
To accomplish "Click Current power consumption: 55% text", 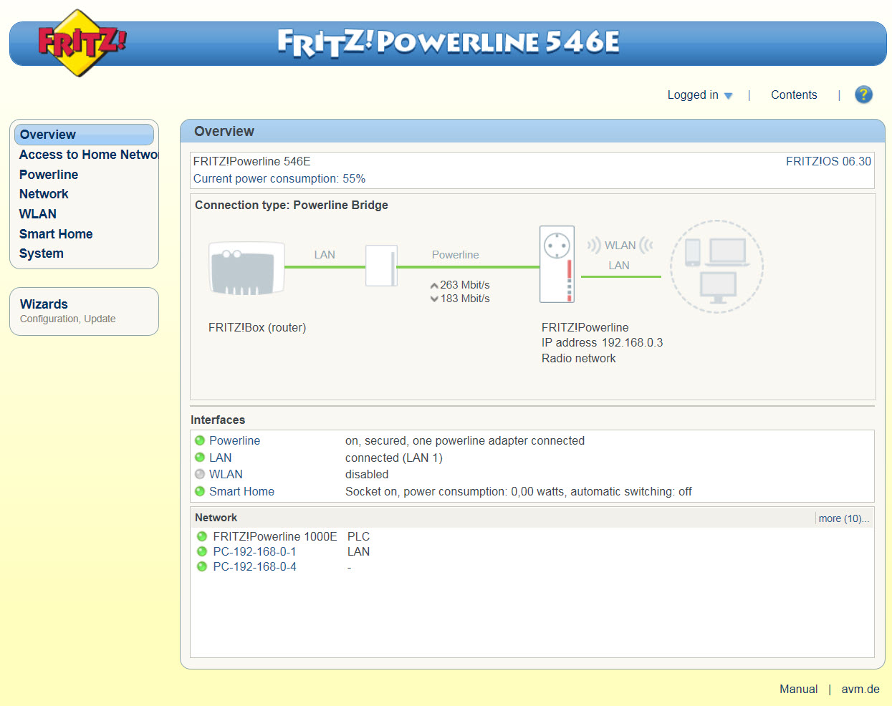I will coord(279,178).
